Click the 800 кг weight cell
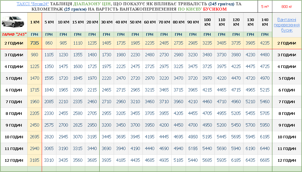Image resolution: width=302 pixels, height=172 pixels. (x=287, y=6)
